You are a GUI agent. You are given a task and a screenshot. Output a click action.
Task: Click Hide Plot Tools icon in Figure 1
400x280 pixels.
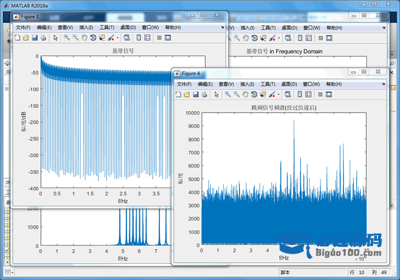(x=159, y=38)
